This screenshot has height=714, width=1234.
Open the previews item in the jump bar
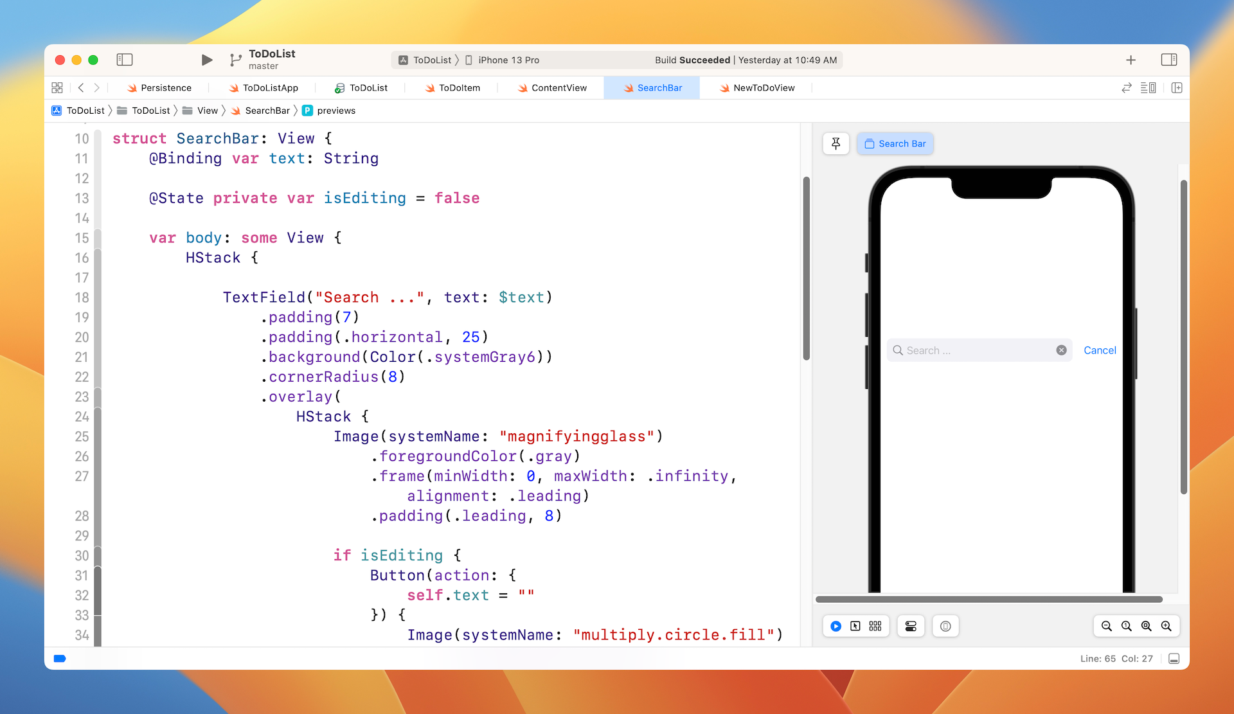(336, 111)
